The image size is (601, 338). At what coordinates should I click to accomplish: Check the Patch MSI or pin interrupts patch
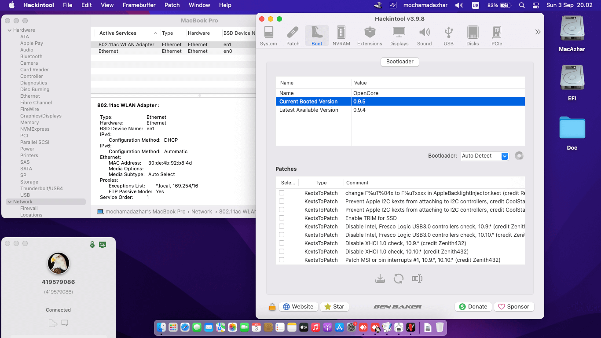click(282, 260)
